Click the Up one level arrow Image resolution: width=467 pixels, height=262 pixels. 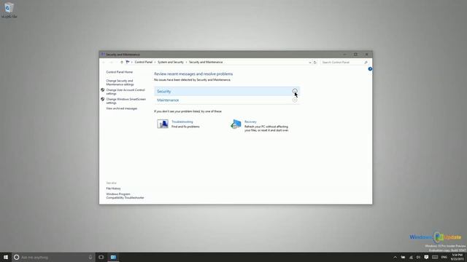(x=122, y=63)
